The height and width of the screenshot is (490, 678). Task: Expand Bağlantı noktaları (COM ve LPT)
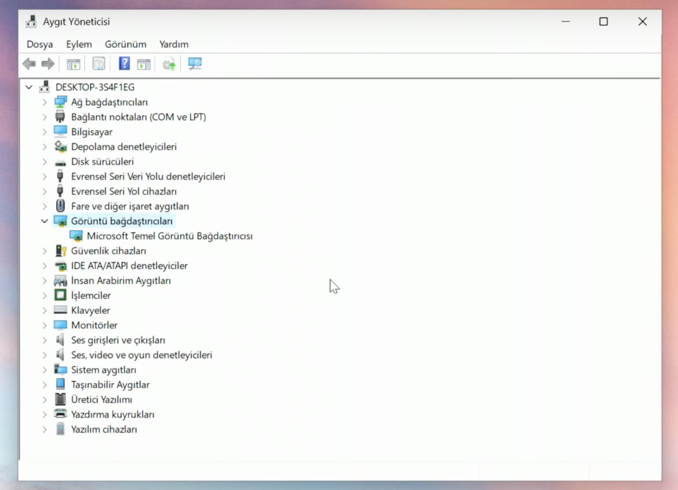click(x=45, y=117)
